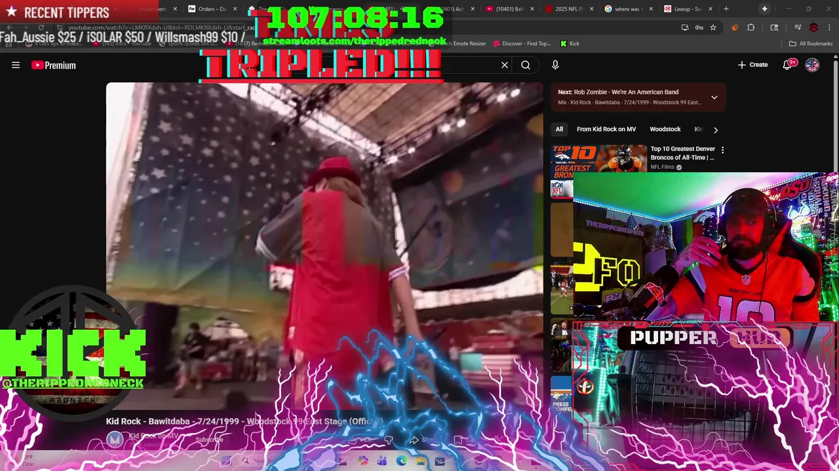
Task: Click the Woodstock 99 video player
Action: point(324,245)
